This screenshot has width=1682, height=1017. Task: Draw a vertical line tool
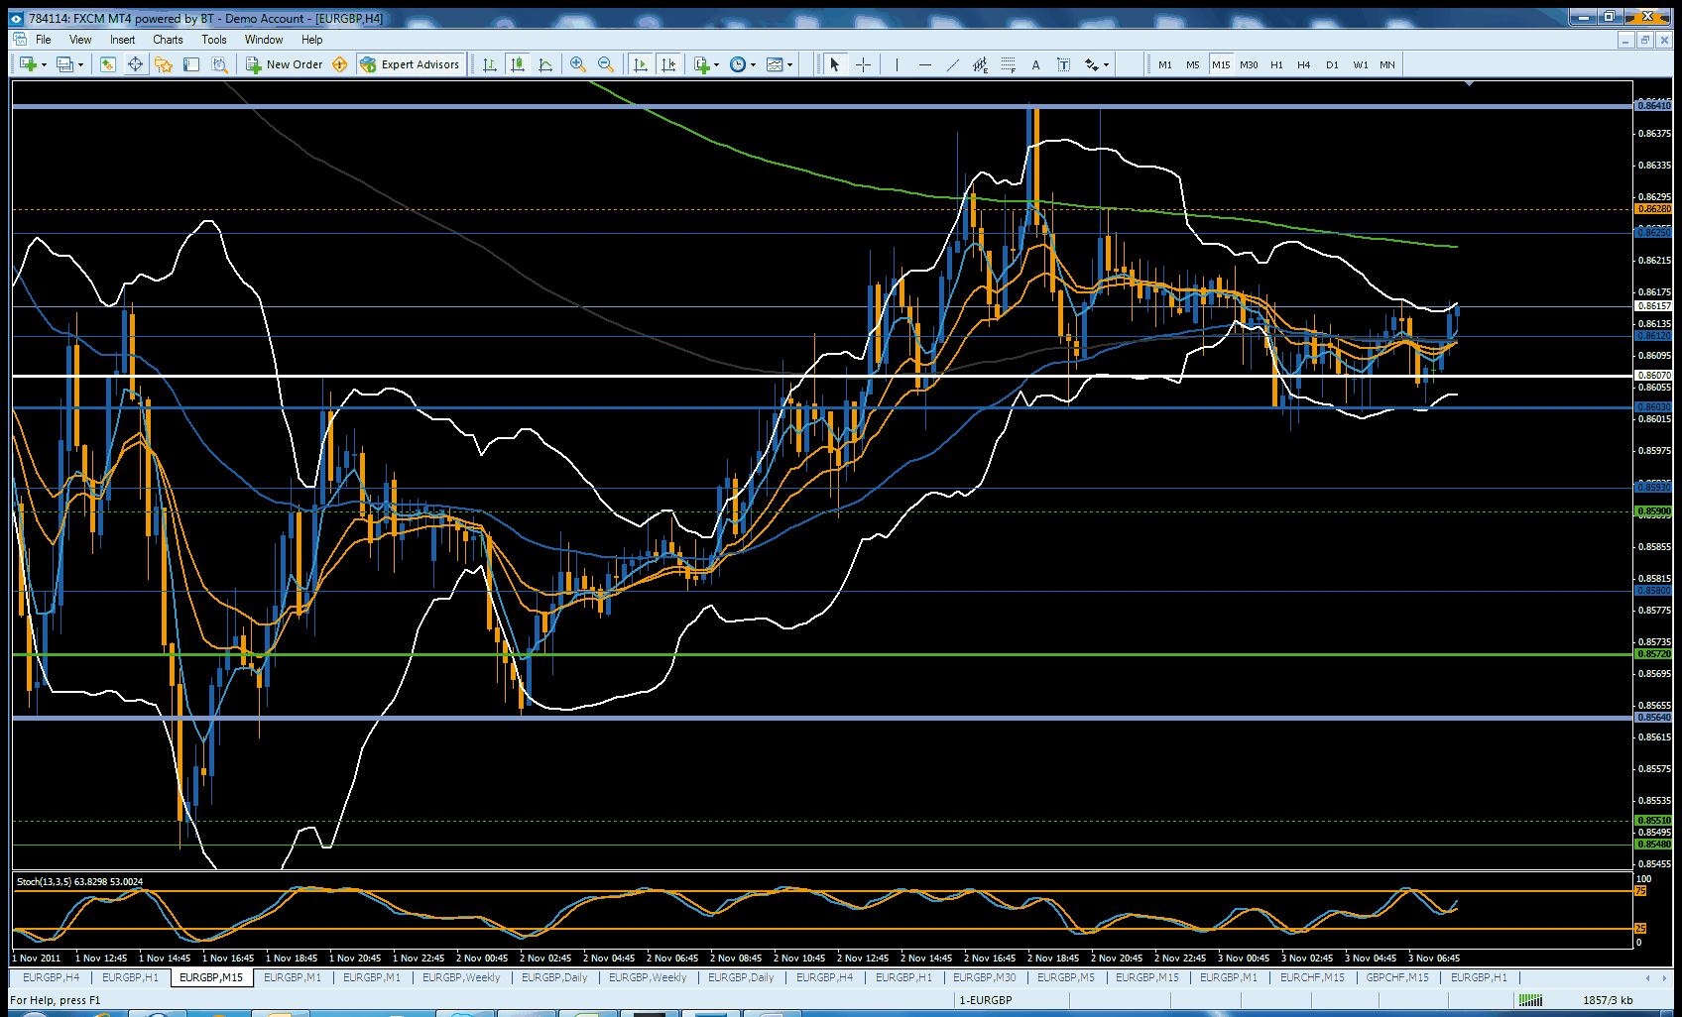pyautogui.click(x=897, y=64)
